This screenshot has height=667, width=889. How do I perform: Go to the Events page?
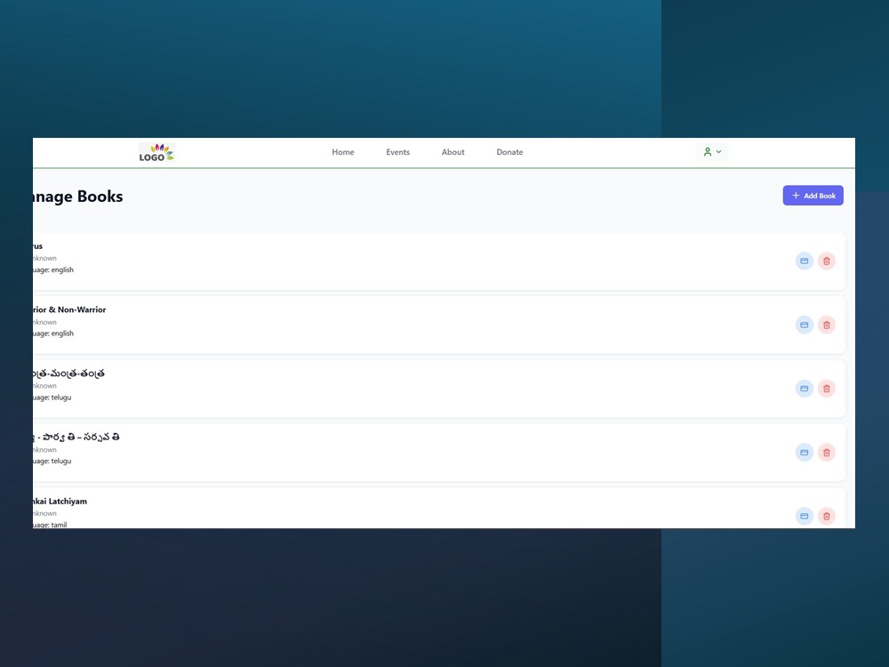click(x=398, y=152)
